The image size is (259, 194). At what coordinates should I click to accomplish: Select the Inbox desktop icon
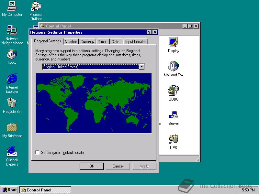pyautogui.click(x=12, y=57)
